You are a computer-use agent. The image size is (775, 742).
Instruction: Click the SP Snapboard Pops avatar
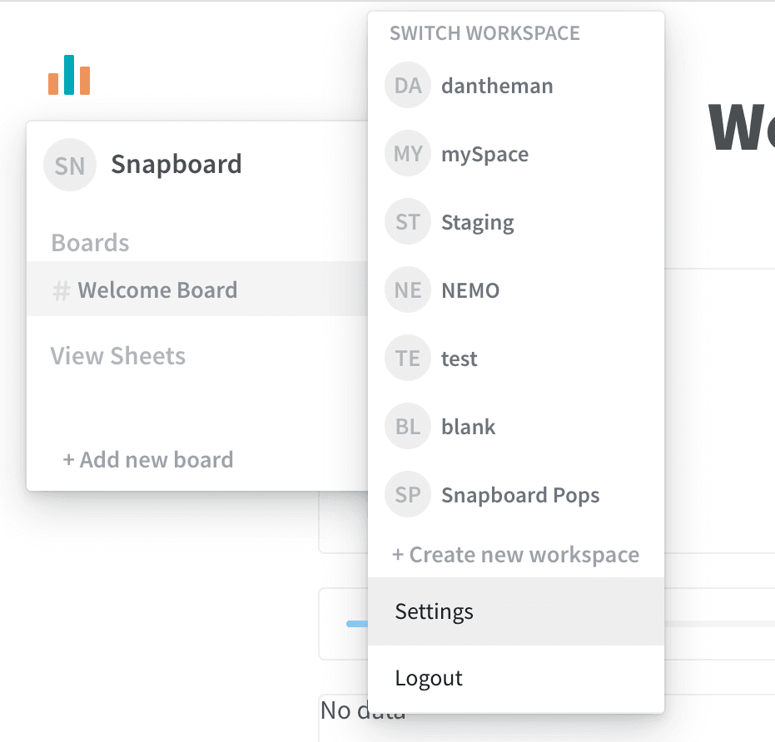(x=407, y=494)
